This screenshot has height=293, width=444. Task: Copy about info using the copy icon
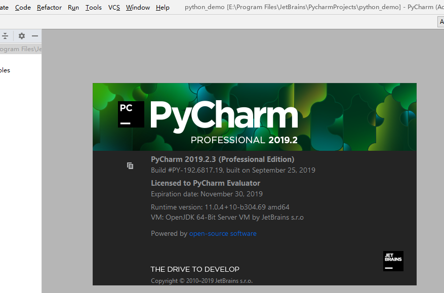(x=130, y=165)
